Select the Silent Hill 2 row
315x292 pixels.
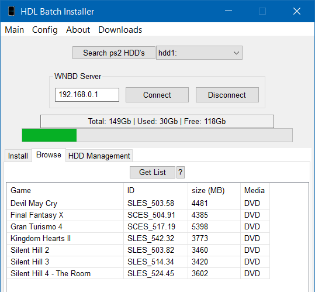138,250
